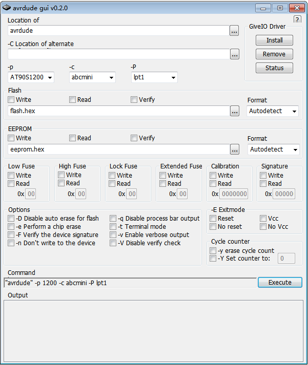Screen dimensions: 308x365
Task: Browse for flash.hex file
Action: (x=235, y=111)
